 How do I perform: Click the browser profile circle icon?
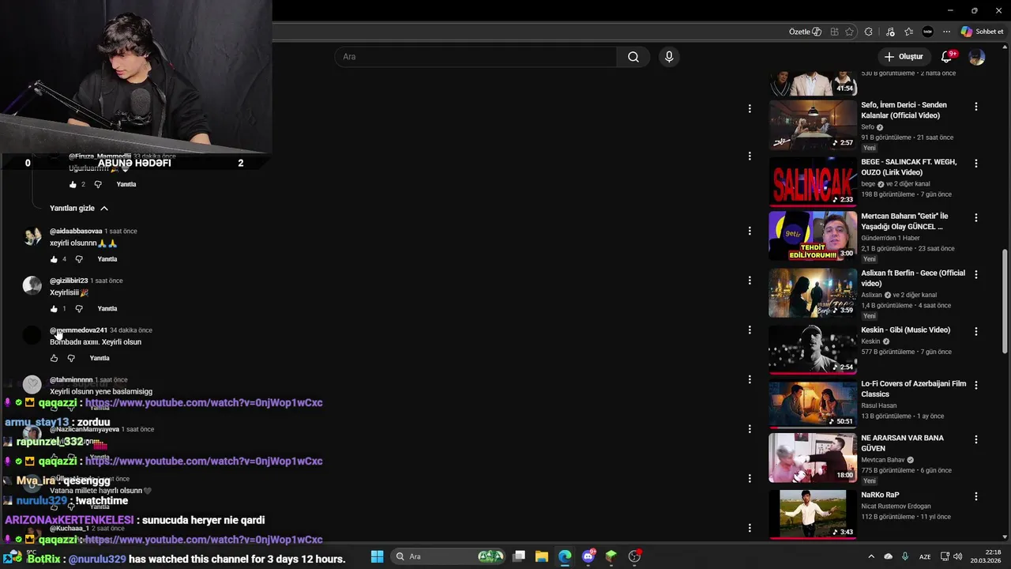tap(928, 32)
